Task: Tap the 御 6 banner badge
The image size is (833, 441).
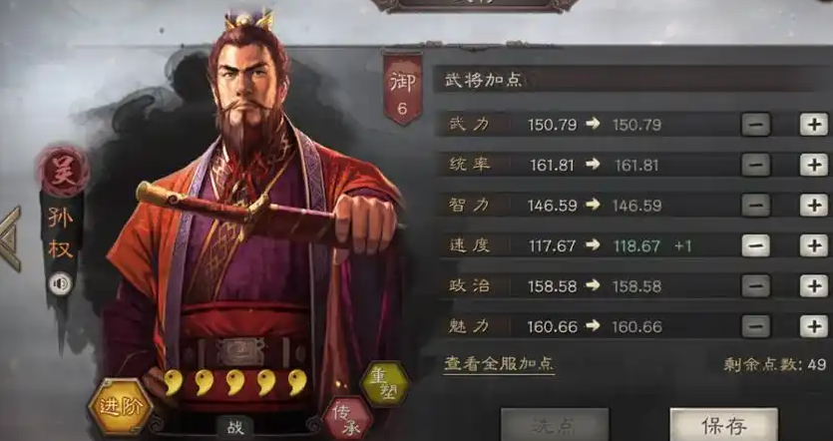Action: pos(403,88)
